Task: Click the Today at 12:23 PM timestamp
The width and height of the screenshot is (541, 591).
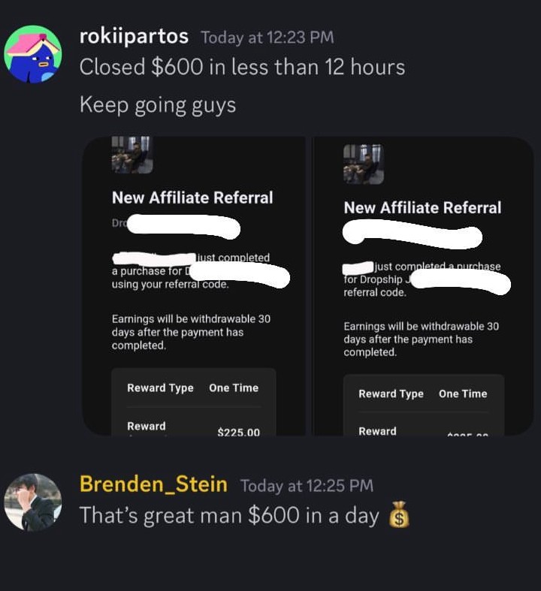Action: 267,38
